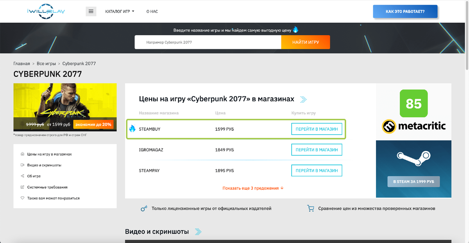Expand Показать еще 3 предложения
The width and height of the screenshot is (469, 243).
point(253,188)
